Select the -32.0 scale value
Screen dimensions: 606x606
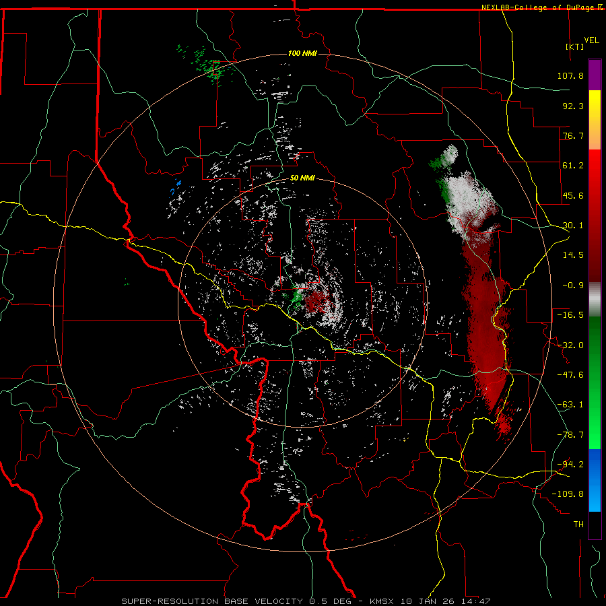point(570,345)
